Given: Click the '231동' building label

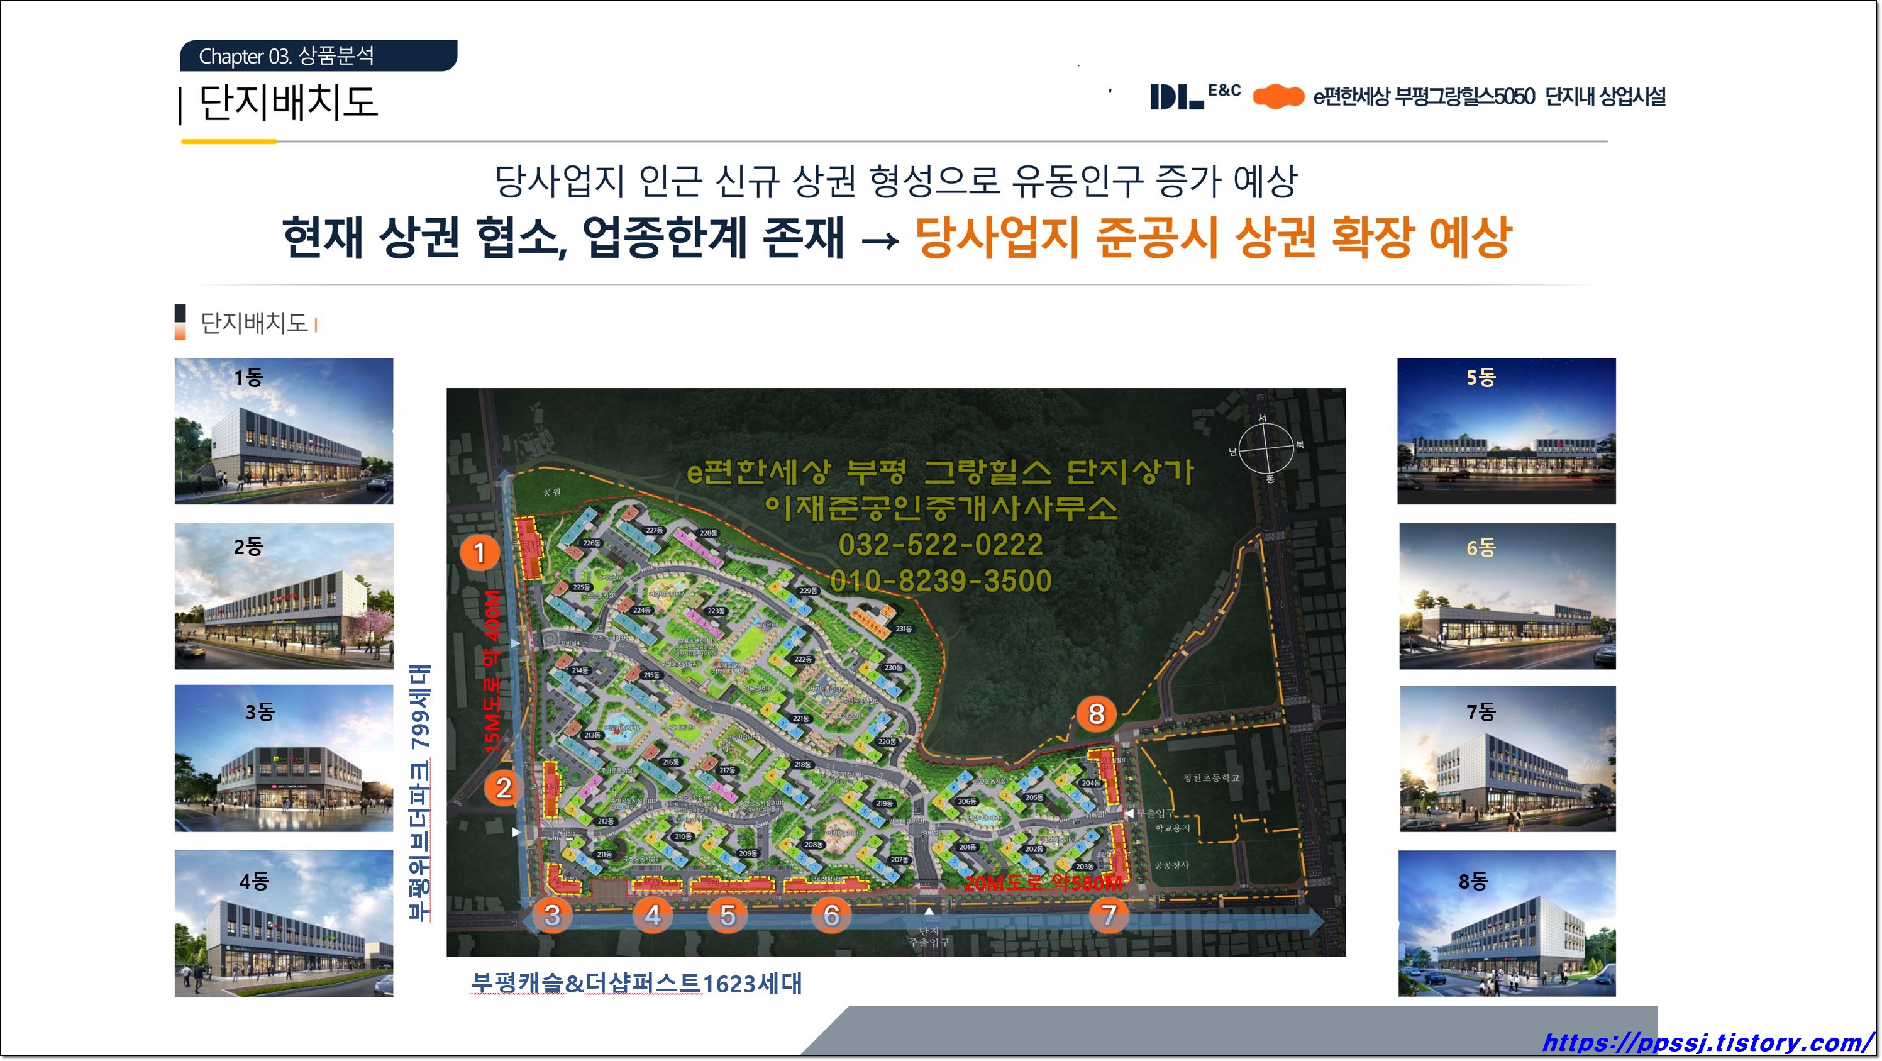Looking at the screenshot, I should tap(904, 628).
